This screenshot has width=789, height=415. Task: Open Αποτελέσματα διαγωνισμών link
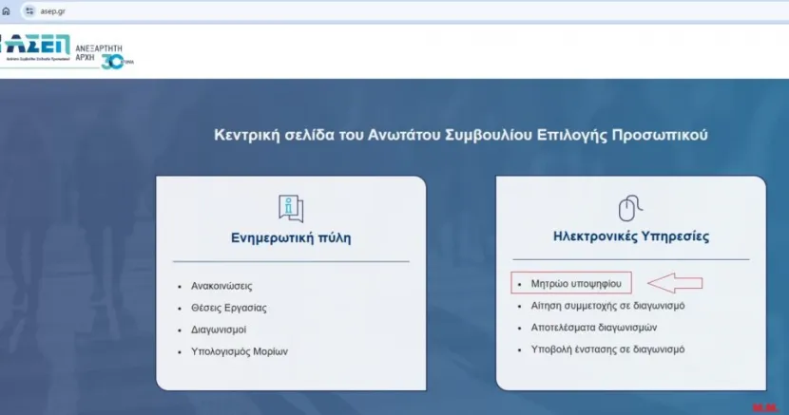pyautogui.click(x=594, y=328)
